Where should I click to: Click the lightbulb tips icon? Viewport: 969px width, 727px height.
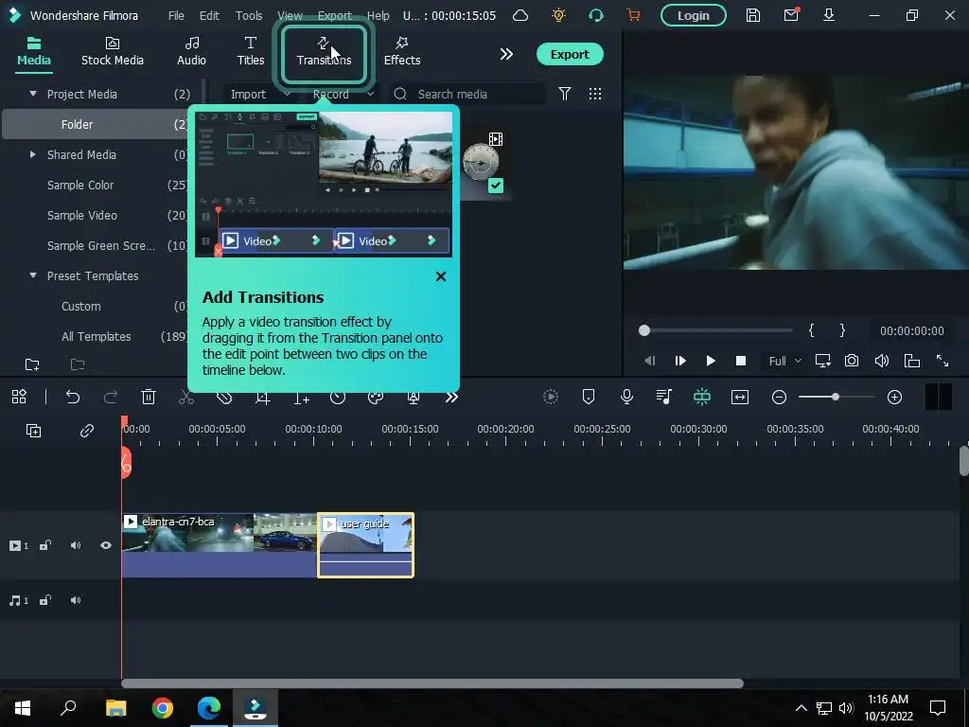[x=558, y=15]
